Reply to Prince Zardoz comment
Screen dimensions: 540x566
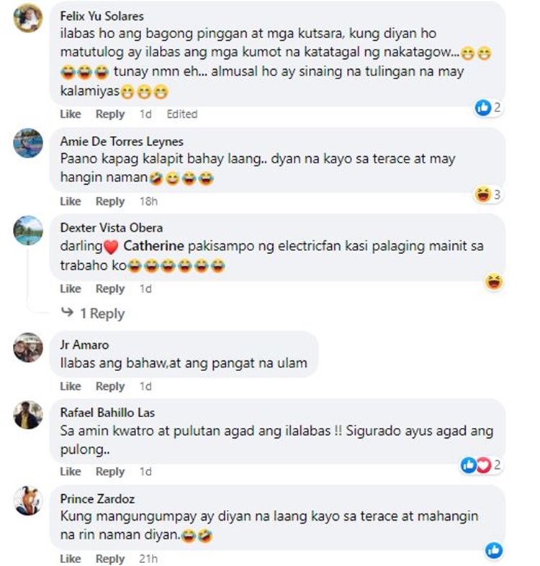coord(110,558)
